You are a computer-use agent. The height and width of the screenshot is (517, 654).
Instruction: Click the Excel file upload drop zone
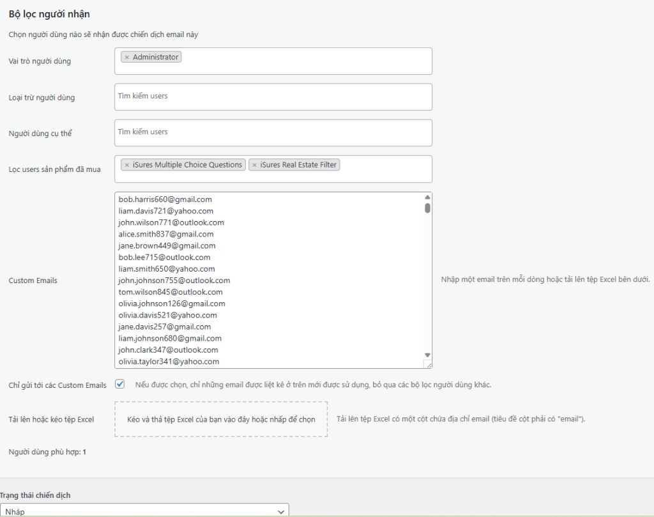tap(221, 419)
